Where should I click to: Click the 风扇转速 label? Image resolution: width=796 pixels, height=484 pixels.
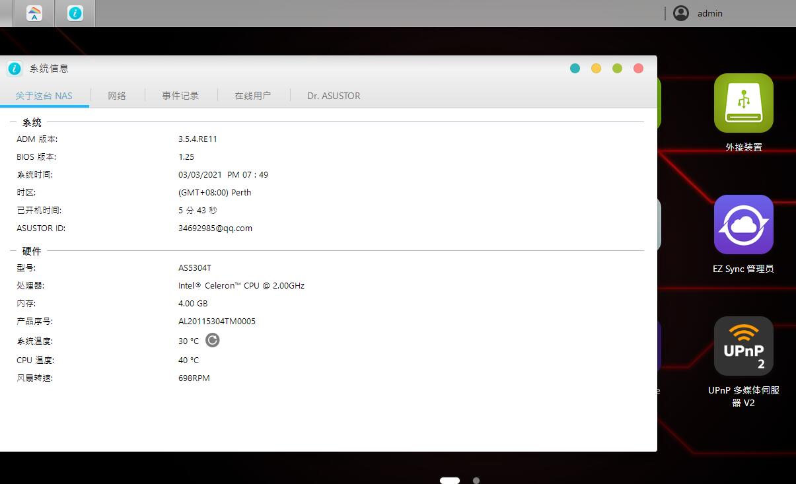pyautogui.click(x=34, y=378)
